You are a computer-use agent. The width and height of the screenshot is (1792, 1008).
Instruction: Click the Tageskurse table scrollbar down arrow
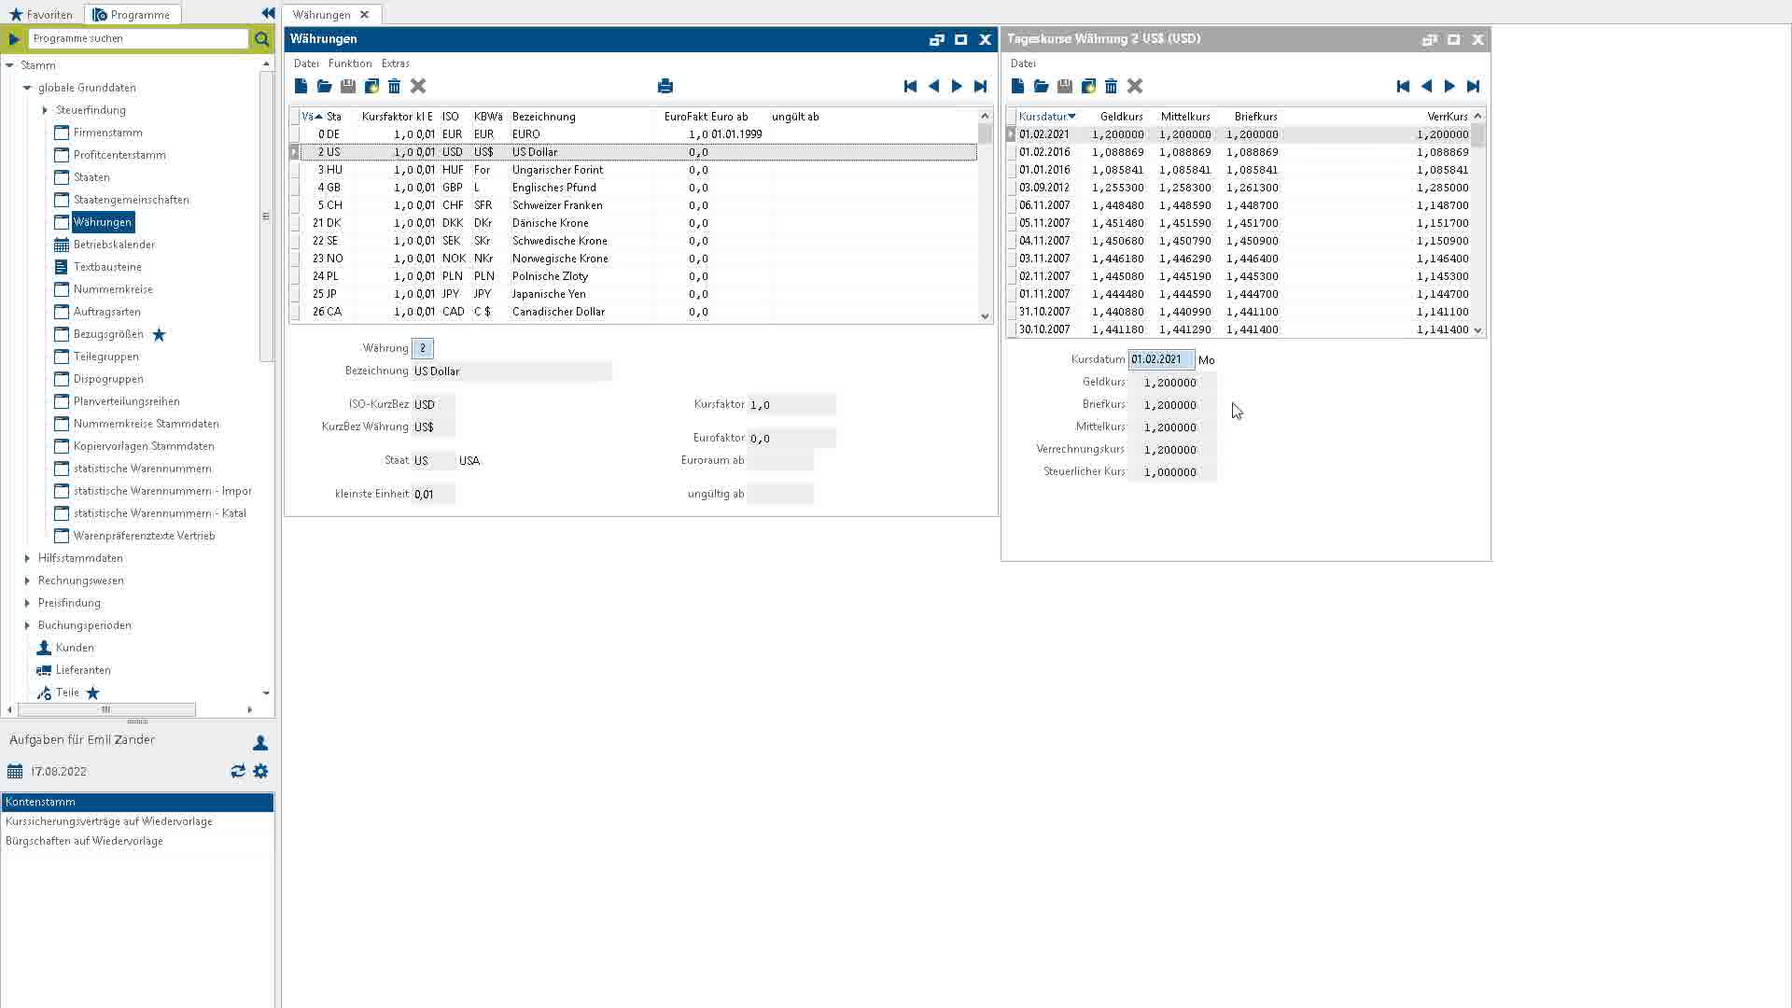point(1477,330)
